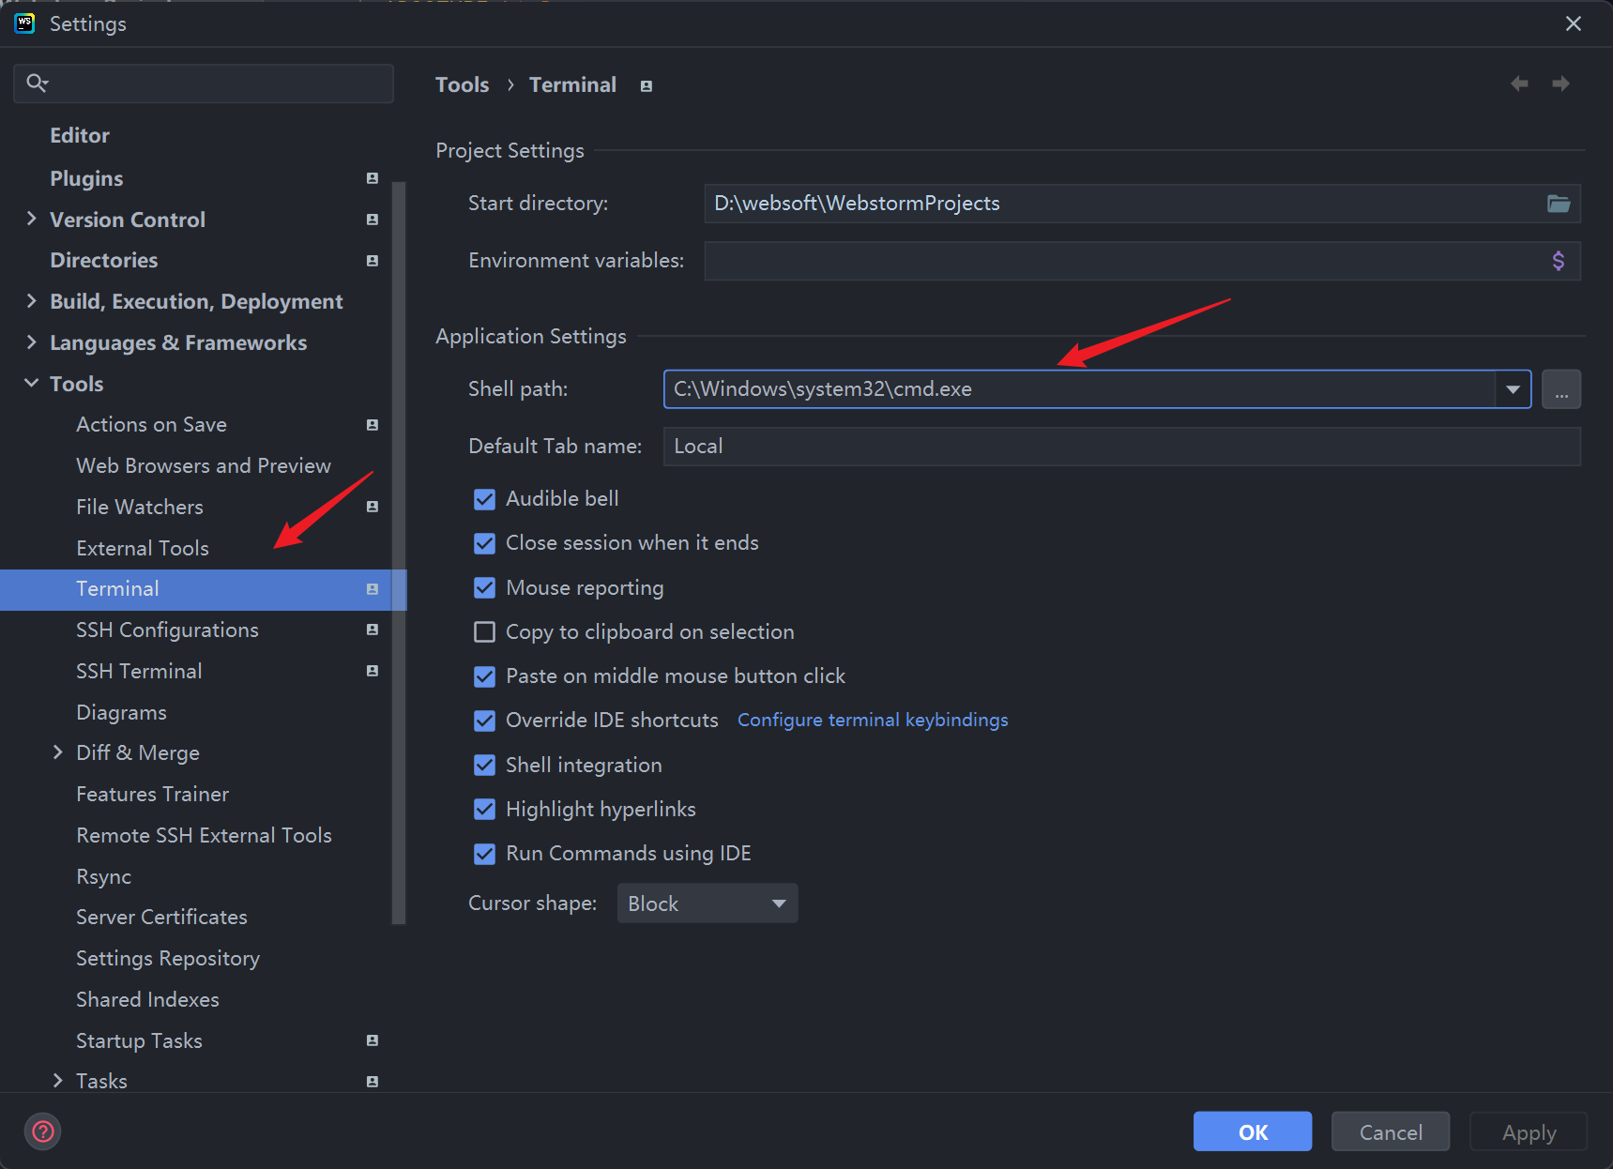Toggle Highlight hyperlinks checkbox

coord(484,810)
